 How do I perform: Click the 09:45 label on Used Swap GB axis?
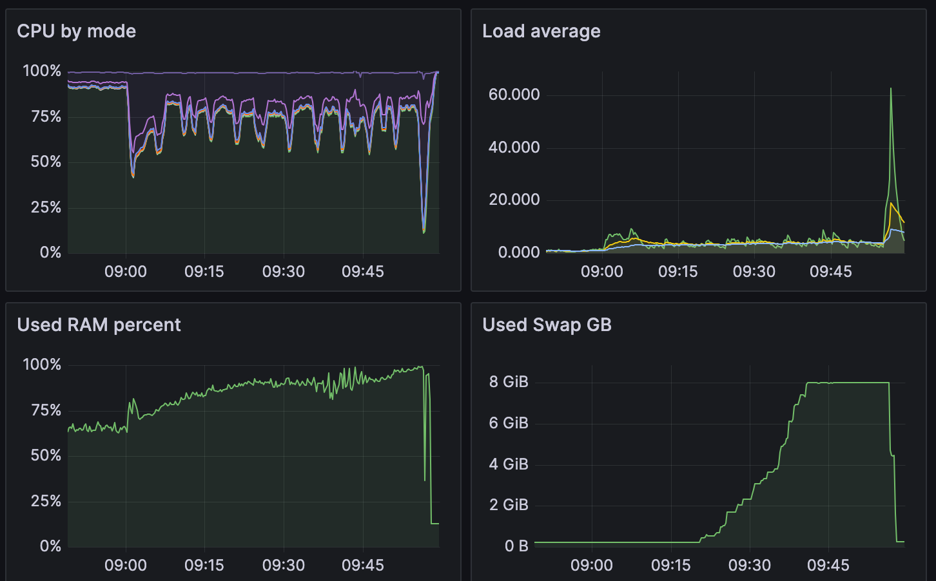click(x=828, y=565)
